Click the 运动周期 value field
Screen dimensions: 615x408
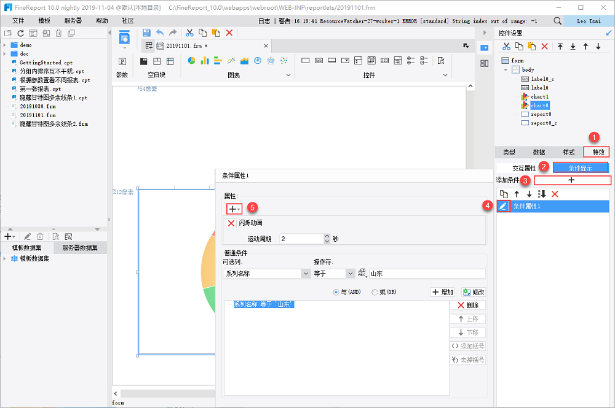(301, 239)
